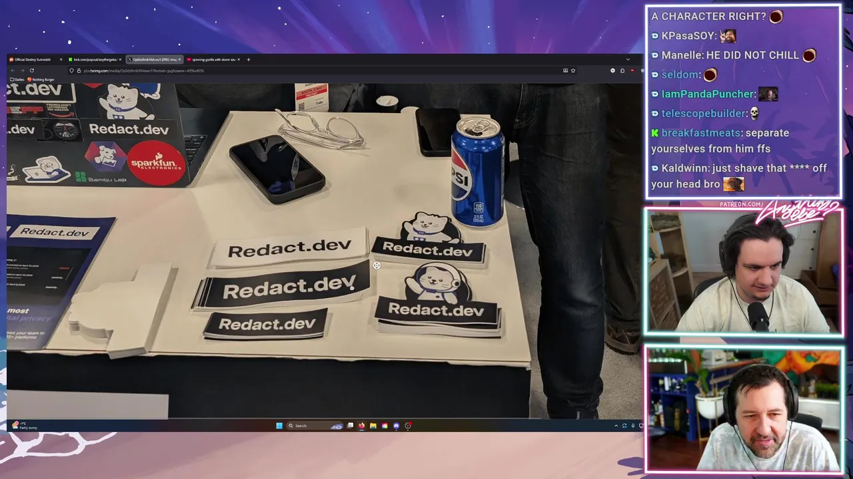Click the Kaldwinn chat message
853x479 pixels.
click(740, 176)
